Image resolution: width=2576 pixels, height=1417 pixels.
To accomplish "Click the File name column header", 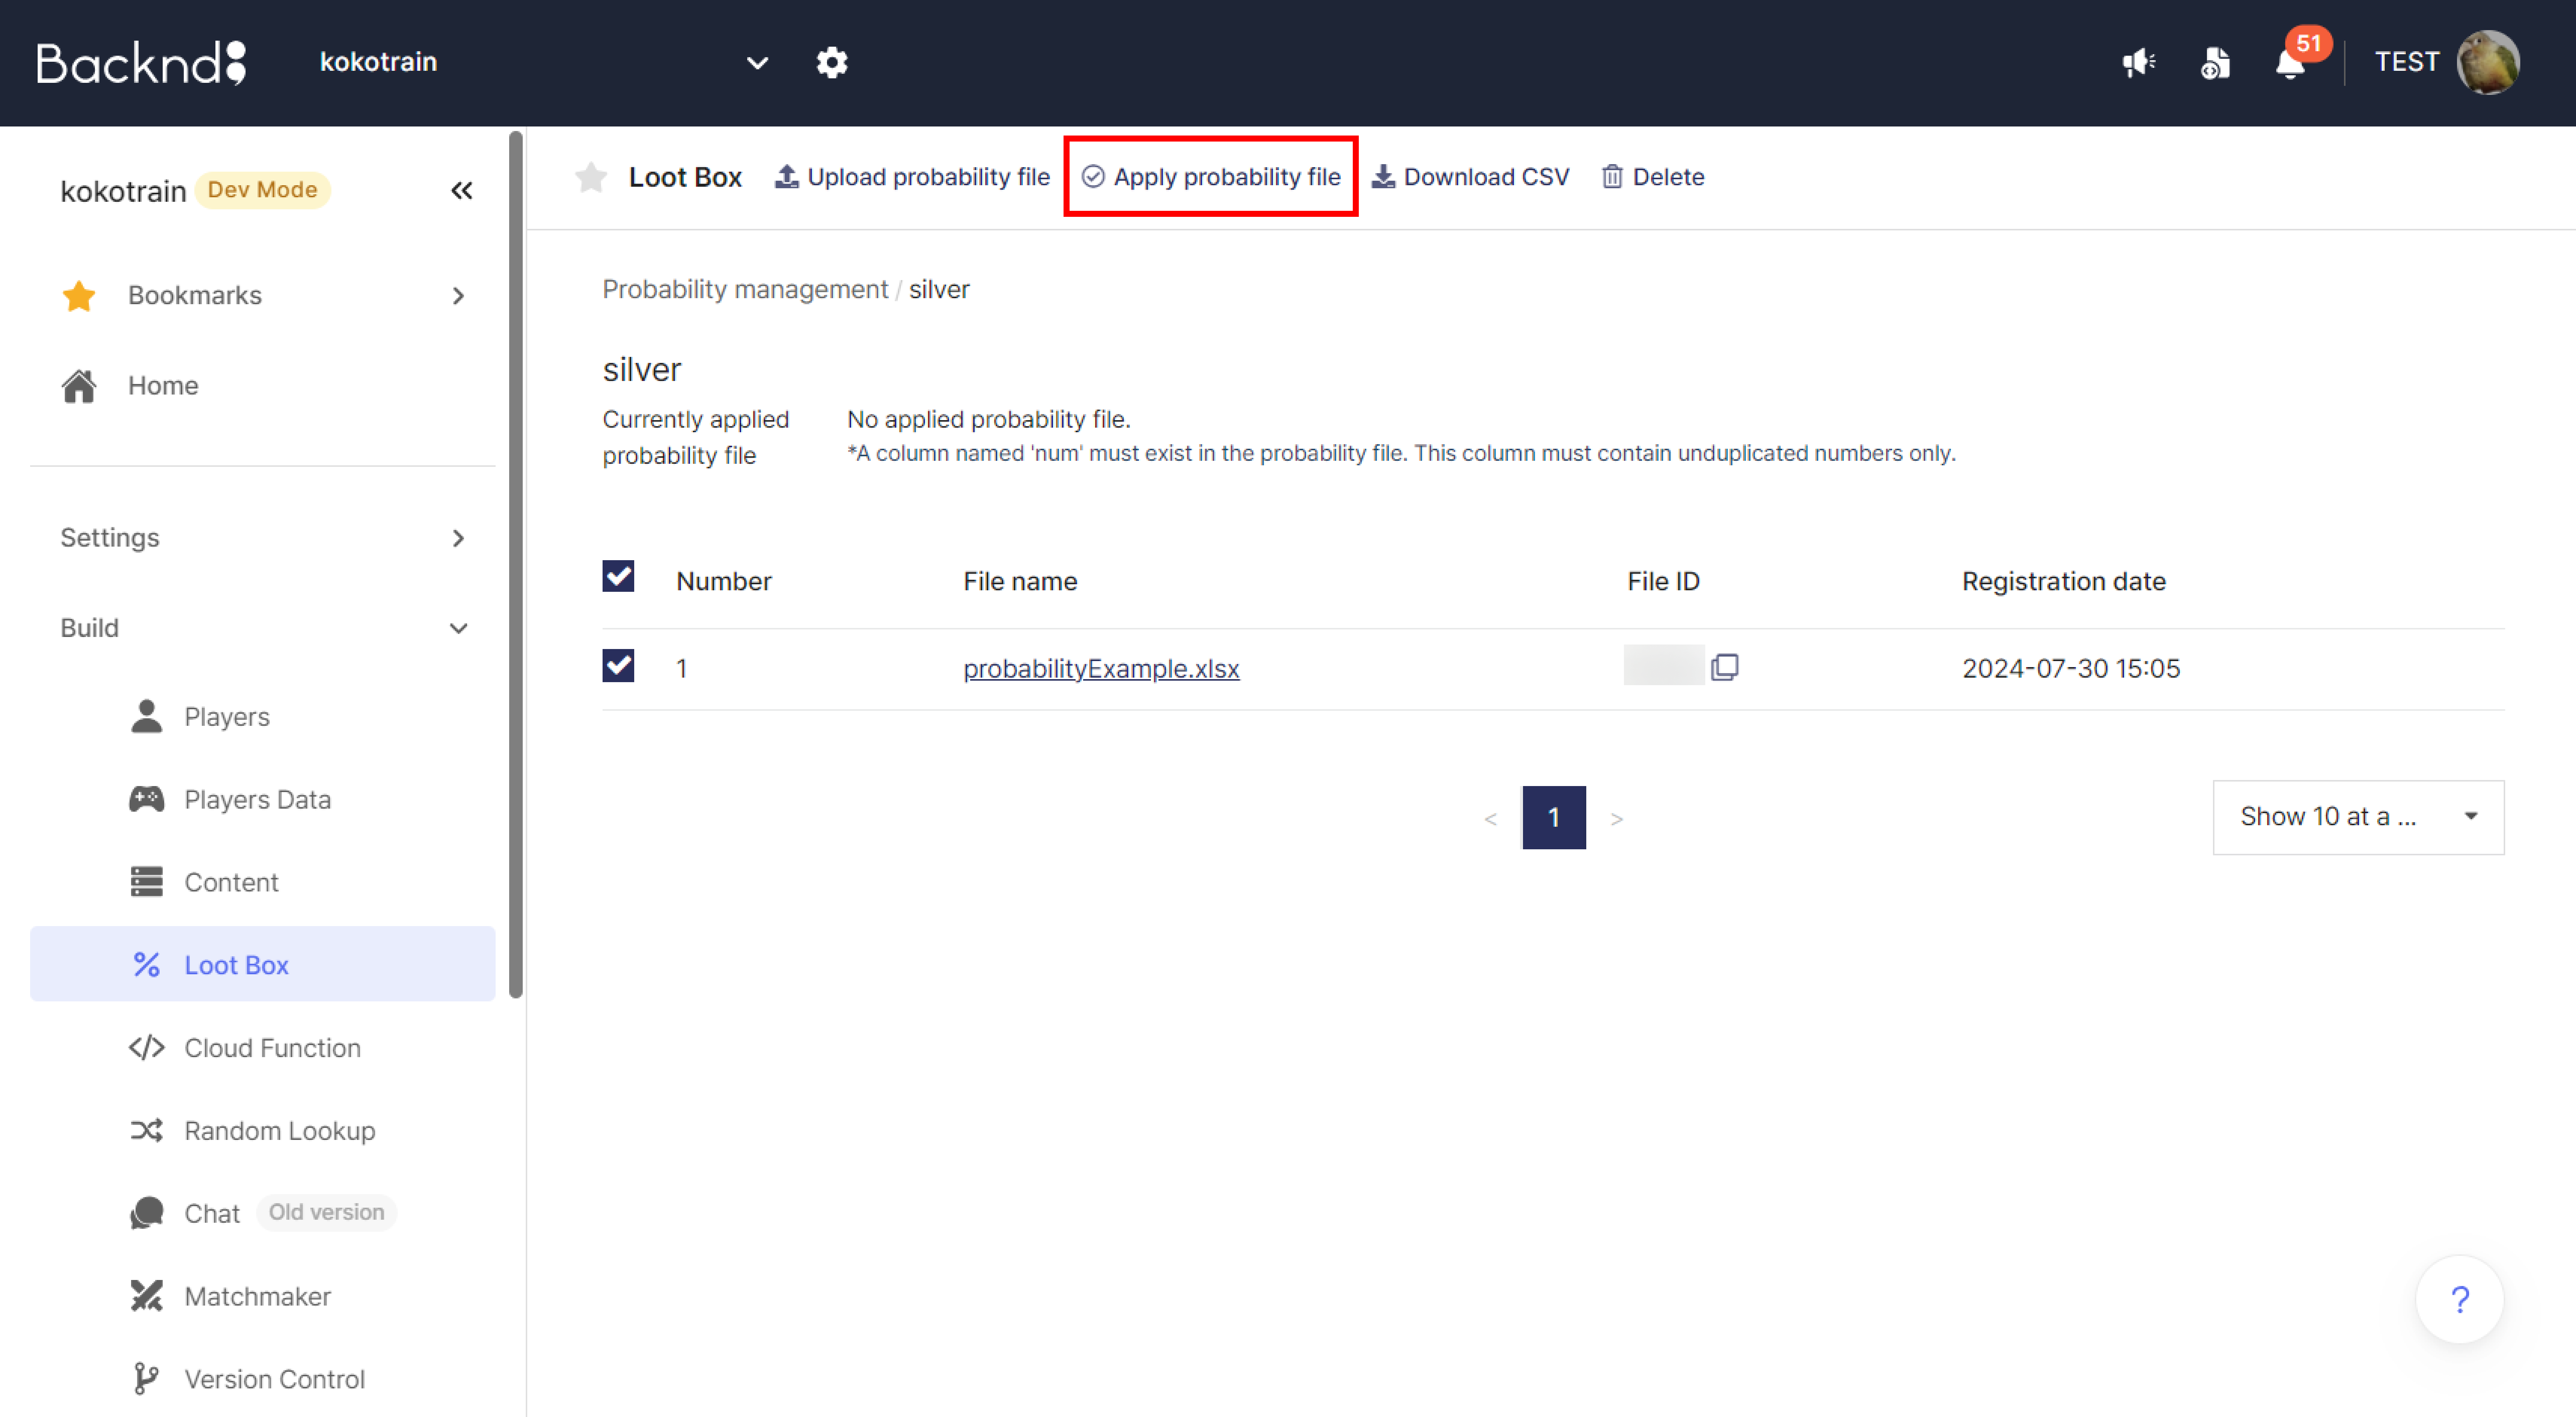I will pos(1020,582).
